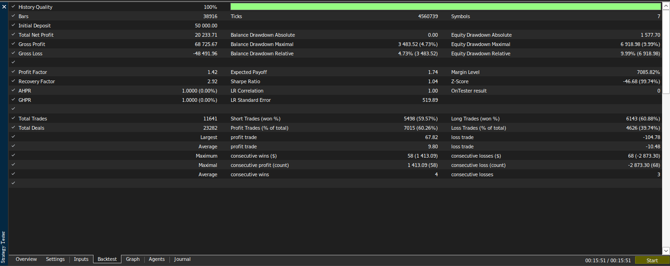Image resolution: width=670 pixels, height=266 pixels.
Task: Toggle the AHPR row checkmark
Action: point(13,90)
